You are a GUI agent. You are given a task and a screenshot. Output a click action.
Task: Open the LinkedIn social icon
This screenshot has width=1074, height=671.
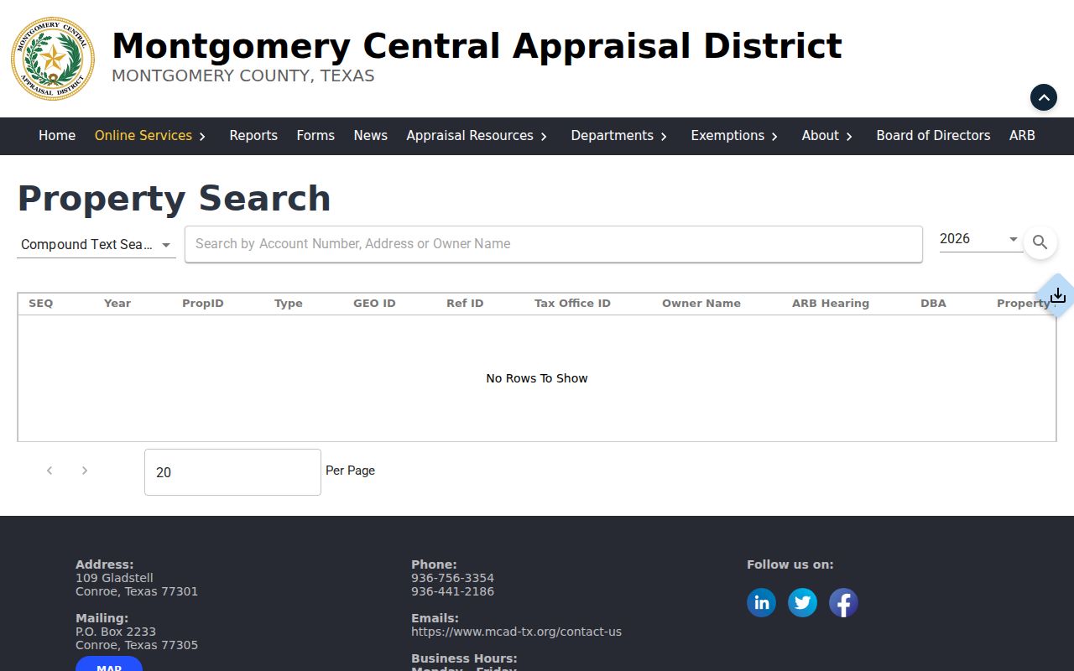click(762, 602)
